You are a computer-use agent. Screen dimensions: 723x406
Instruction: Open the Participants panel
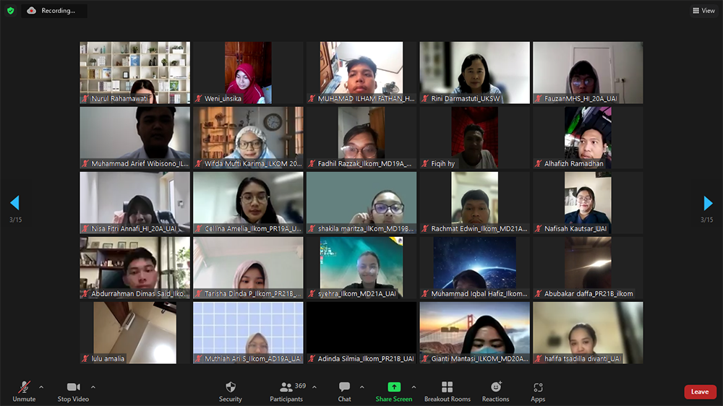pyautogui.click(x=286, y=392)
